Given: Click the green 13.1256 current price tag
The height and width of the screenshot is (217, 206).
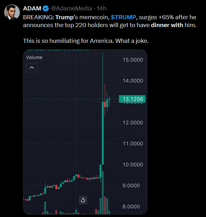Looking at the screenshot, I should [132, 99].
